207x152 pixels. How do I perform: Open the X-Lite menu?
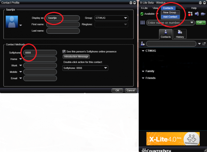(144, 8)
